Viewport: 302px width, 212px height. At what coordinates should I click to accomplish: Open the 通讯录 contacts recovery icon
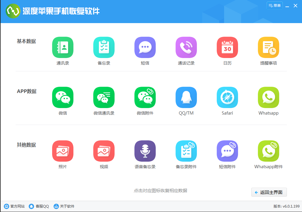tap(62, 47)
